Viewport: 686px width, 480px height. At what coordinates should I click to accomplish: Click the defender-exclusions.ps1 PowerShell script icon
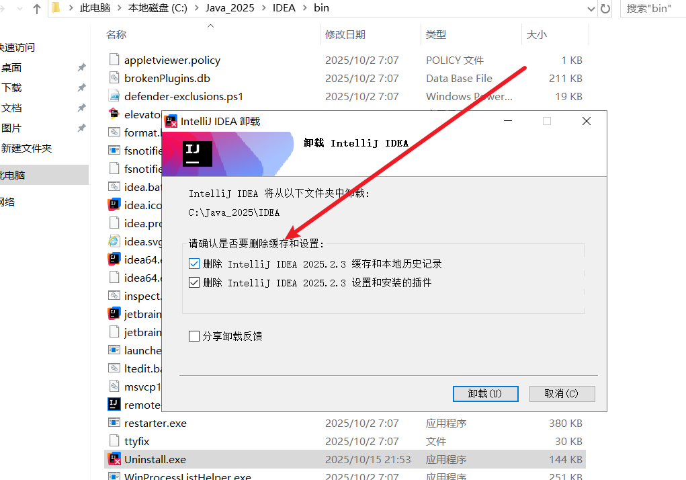(114, 96)
